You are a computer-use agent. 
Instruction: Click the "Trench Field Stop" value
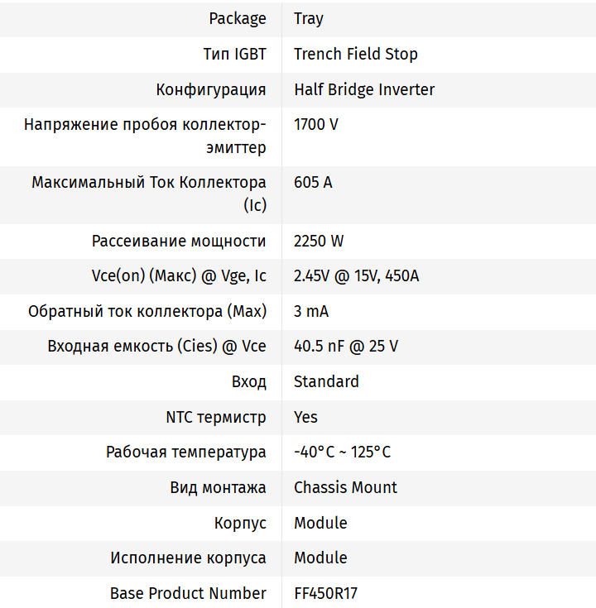coord(356,54)
